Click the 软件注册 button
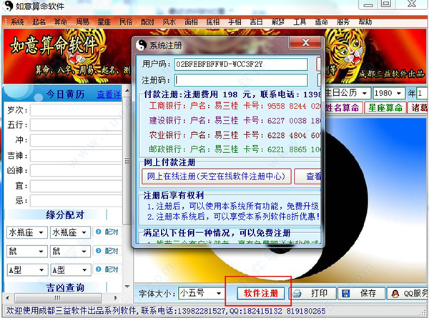 pyautogui.click(x=261, y=294)
